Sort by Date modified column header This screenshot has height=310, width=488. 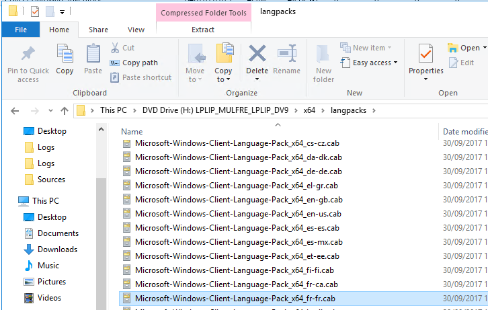(465, 132)
